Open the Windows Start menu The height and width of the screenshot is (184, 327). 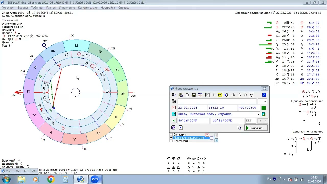pyautogui.click(x=6, y=179)
